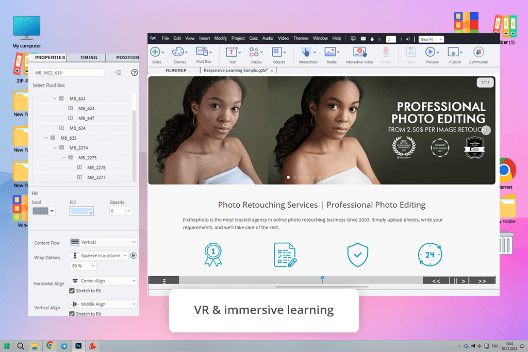Click the >> fast forward button

[482, 281]
